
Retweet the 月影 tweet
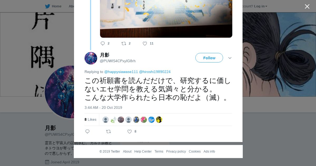point(108,131)
